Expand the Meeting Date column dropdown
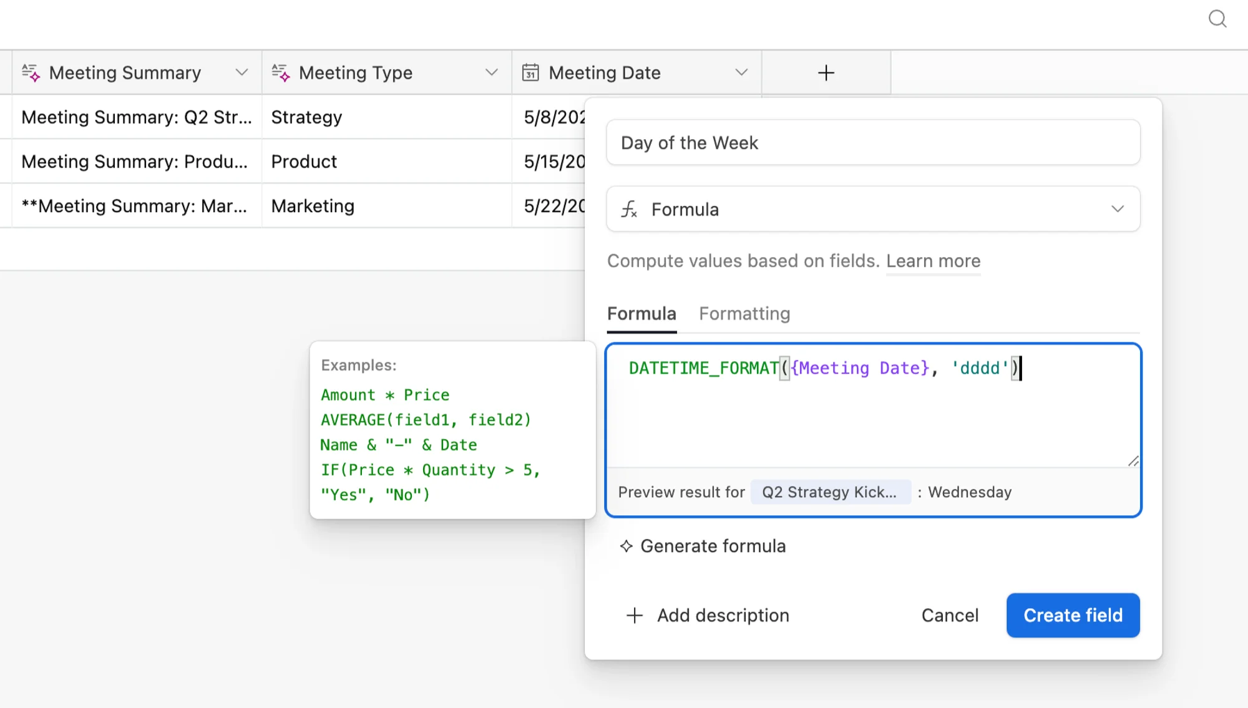Screen dimensions: 1248x708 pos(741,73)
